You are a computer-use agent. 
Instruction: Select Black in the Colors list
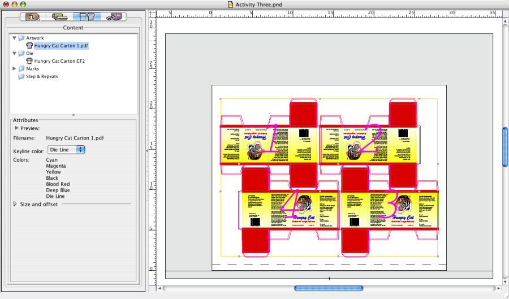point(52,178)
